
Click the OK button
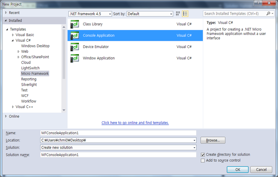(x=237, y=169)
